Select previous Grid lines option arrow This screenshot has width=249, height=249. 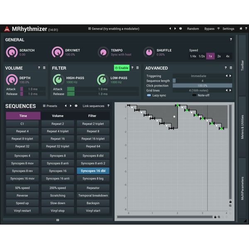click(x=227, y=90)
